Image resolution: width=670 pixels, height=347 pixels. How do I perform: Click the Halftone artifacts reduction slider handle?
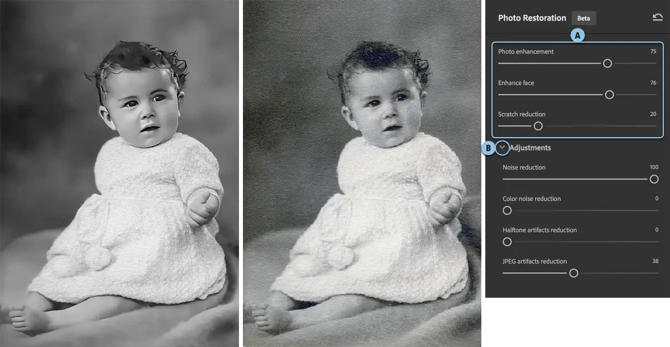click(507, 242)
